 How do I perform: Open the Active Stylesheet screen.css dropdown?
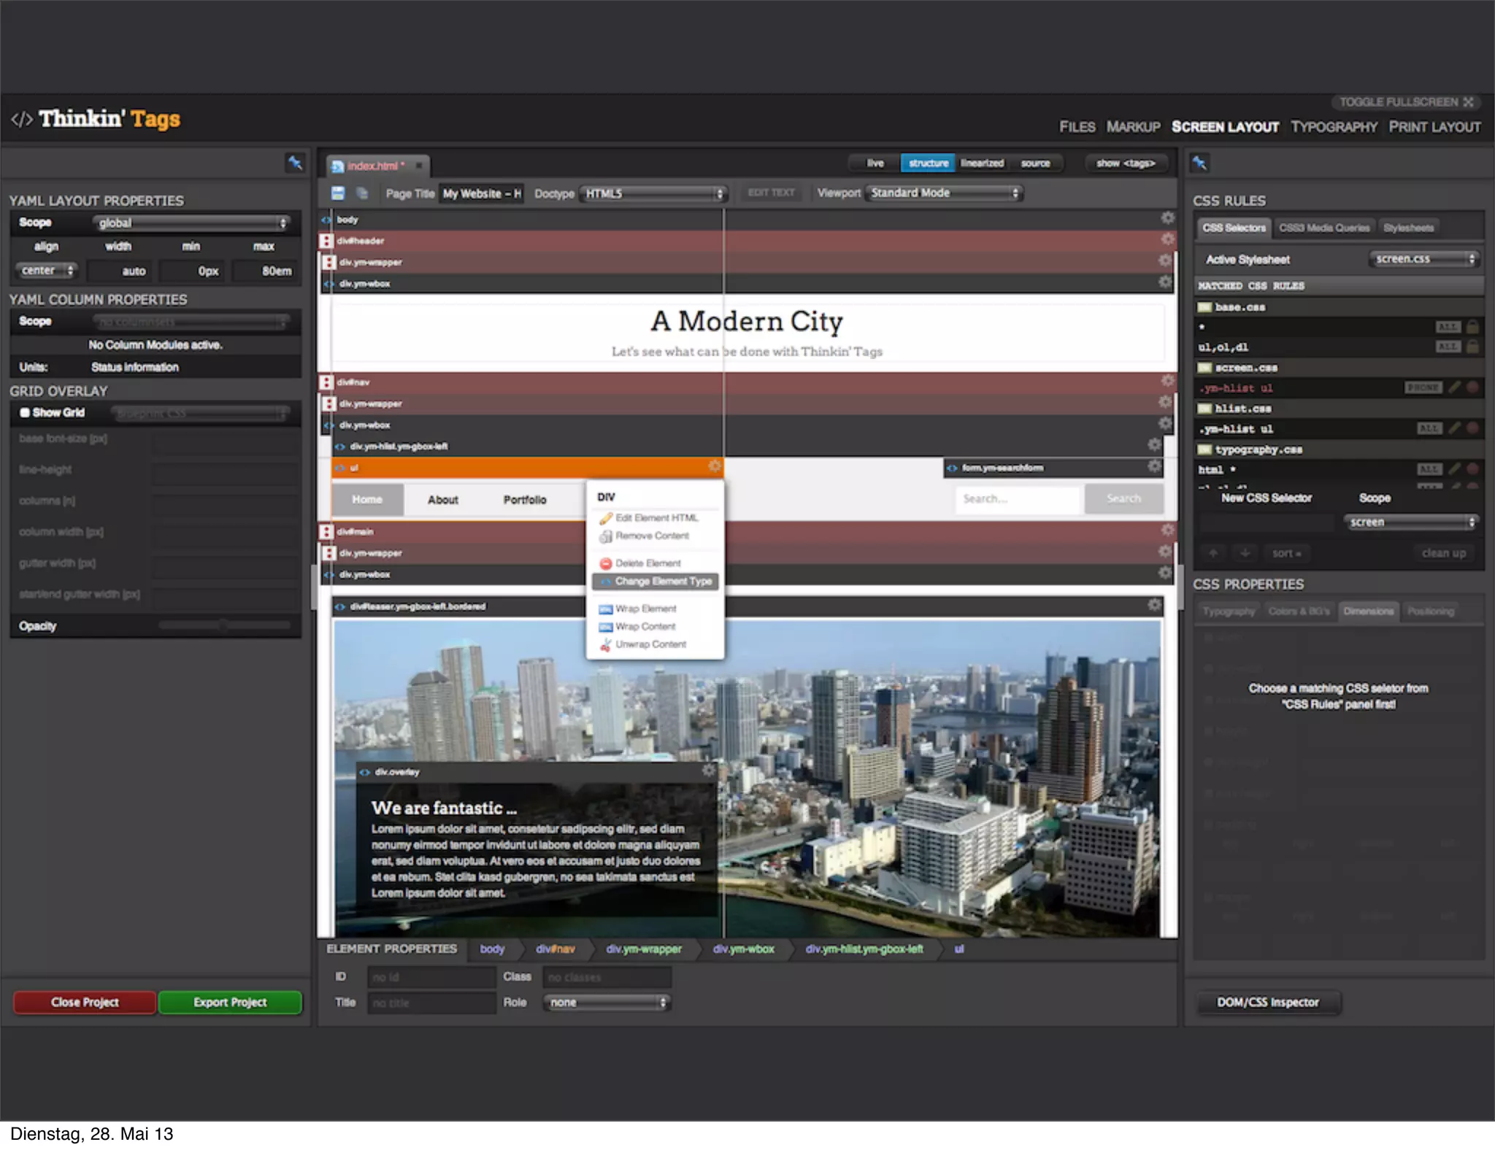point(1425,259)
